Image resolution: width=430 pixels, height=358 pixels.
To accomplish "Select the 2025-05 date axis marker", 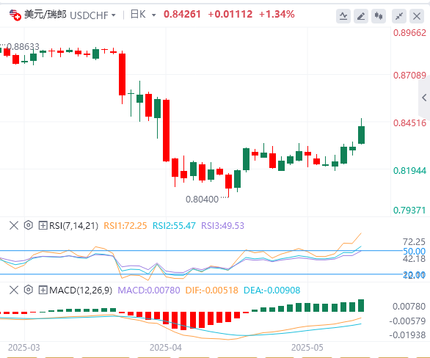I will click(307, 348).
